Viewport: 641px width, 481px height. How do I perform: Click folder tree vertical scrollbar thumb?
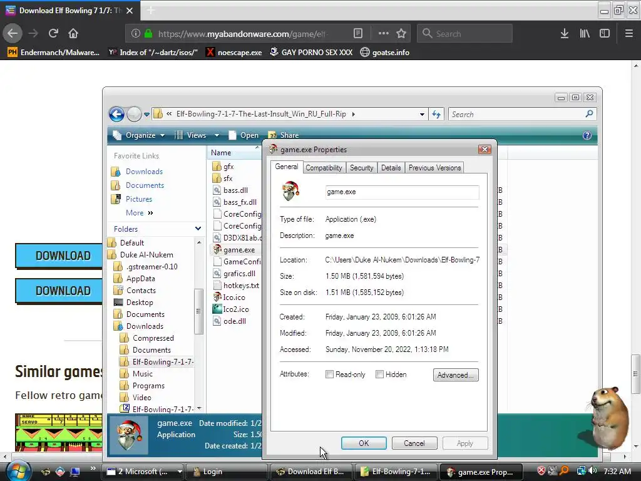[x=198, y=311]
